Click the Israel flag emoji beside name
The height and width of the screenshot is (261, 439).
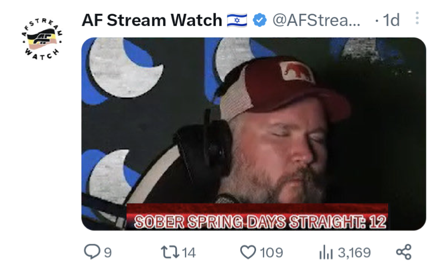tap(237, 20)
